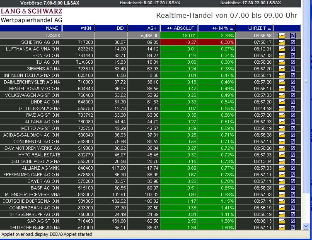The image size is (312, 240).
Task: Click trade order icon for CONTINENTAL AG
Action: tap(293, 142)
